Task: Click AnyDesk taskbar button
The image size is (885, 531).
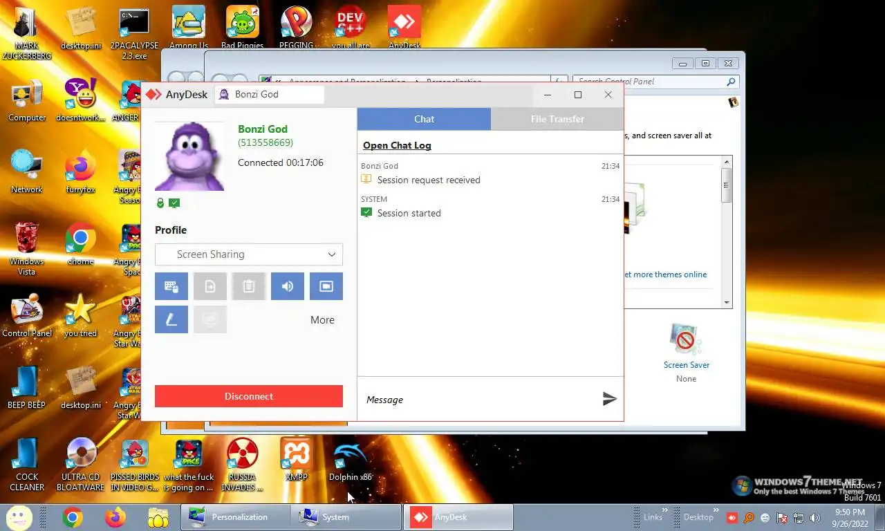Action: [459, 517]
